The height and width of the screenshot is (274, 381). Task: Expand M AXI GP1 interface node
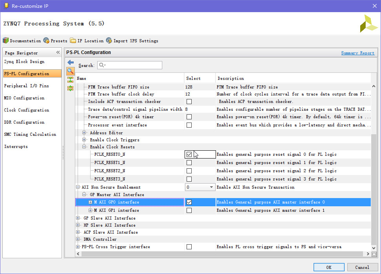click(91, 210)
